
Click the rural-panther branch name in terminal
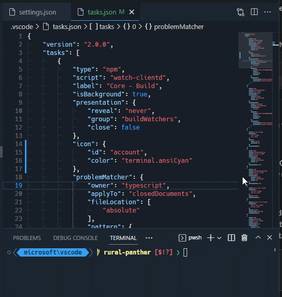coord(128,252)
